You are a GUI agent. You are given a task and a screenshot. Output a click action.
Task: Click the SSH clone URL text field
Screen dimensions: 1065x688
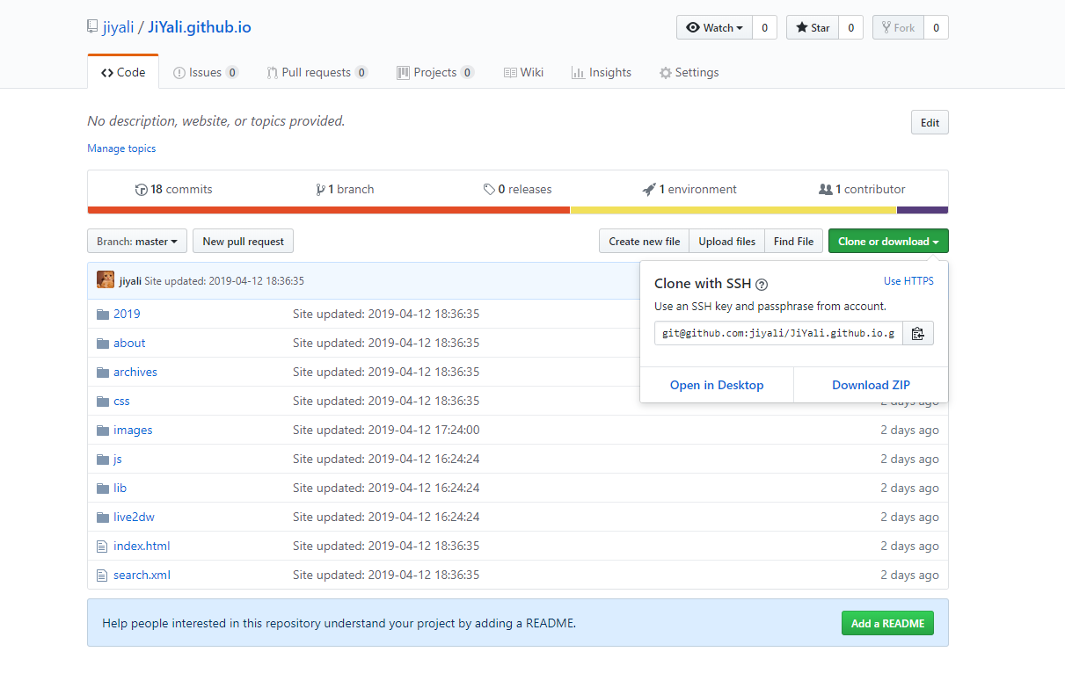tap(778, 333)
